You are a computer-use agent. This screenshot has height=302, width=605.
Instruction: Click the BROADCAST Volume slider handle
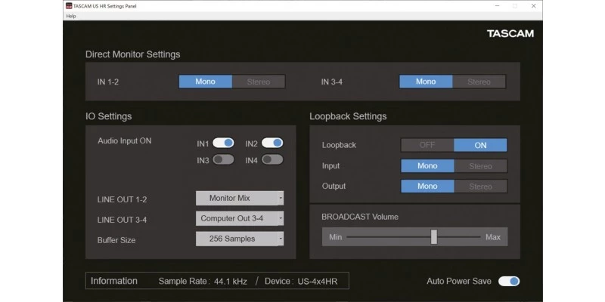pos(434,237)
